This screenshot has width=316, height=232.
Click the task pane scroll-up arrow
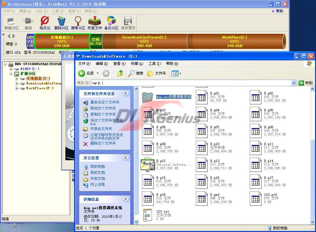137,89
